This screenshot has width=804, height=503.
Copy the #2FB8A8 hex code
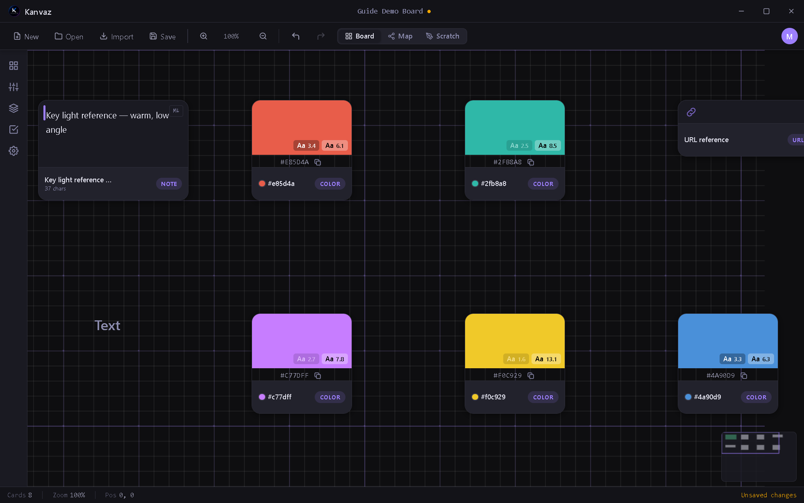coord(531,162)
